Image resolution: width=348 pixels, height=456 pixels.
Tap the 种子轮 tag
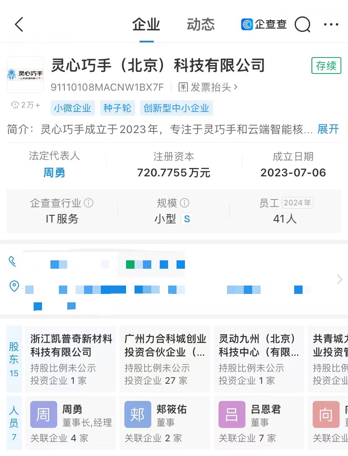click(x=117, y=108)
